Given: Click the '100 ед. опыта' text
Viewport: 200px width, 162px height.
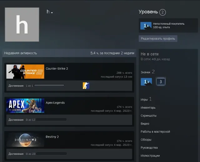Looking at the screenshot, I should 161,27.
